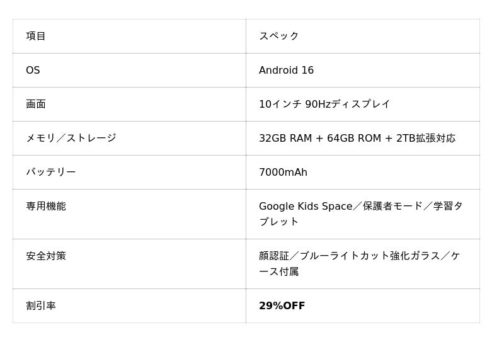Click the 2TB拡張対応 text

pyautogui.click(x=426, y=138)
